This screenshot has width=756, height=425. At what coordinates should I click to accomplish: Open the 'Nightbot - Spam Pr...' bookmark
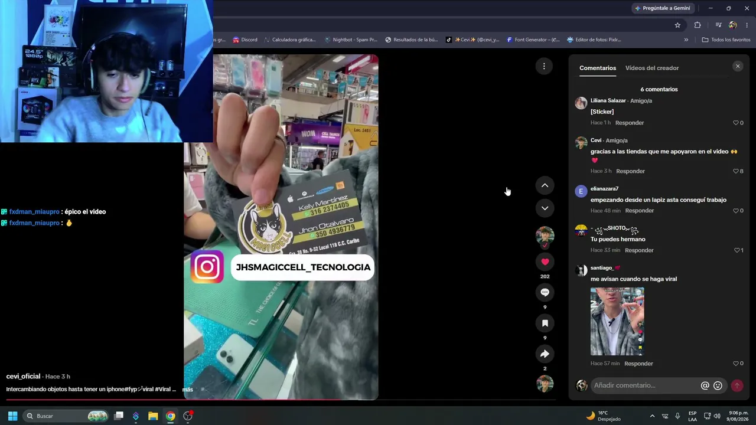click(351, 40)
